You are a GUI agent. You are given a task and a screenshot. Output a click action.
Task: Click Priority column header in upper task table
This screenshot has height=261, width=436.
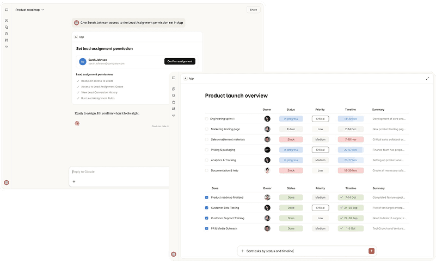[x=320, y=110]
